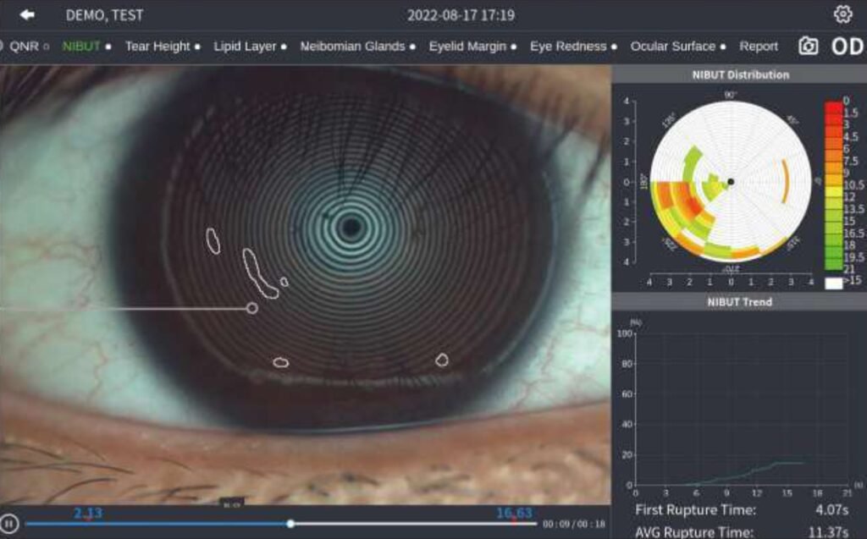Viewport: 867px width, 539px height.
Task: Go to the Meibomian Glands tab
Action: [352, 47]
